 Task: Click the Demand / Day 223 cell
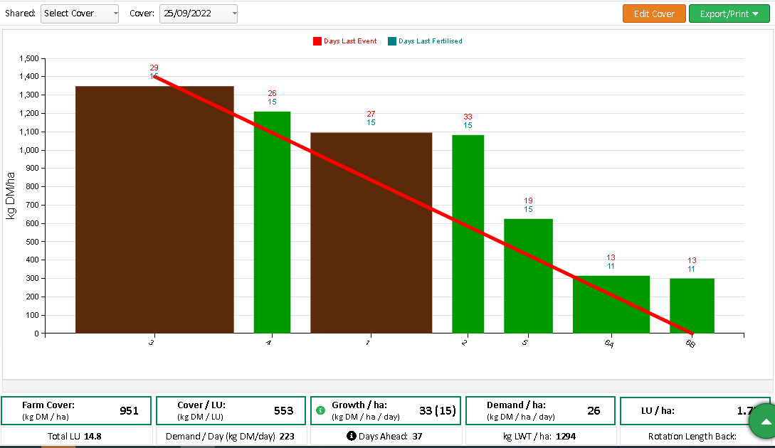[x=231, y=436]
